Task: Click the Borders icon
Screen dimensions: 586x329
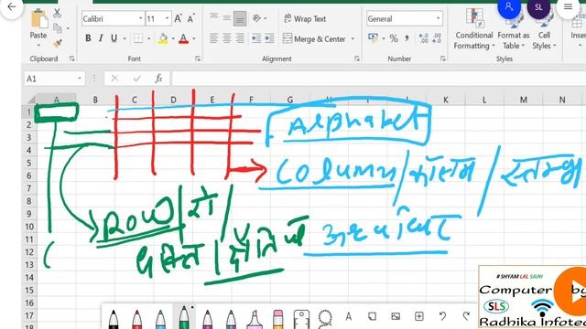Action: coord(138,38)
